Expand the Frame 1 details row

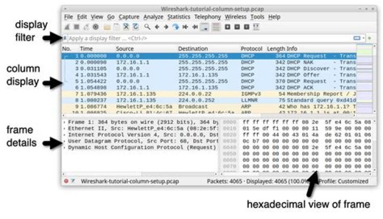64,121
